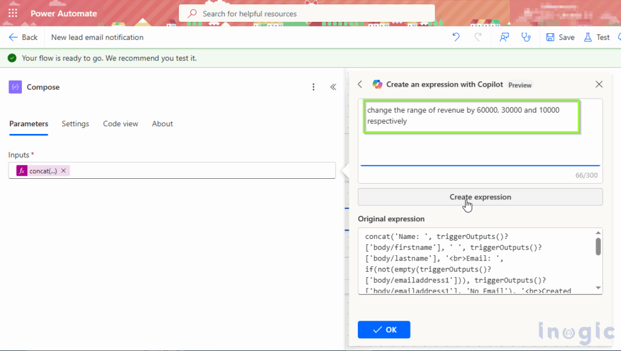The width and height of the screenshot is (621, 351).
Task: Click the Share icon near Save
Action: tap(503, 37)
